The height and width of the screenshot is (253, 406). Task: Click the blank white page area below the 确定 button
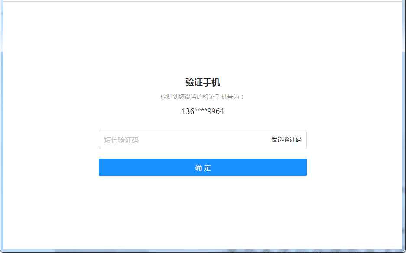(x=202, y=204)
